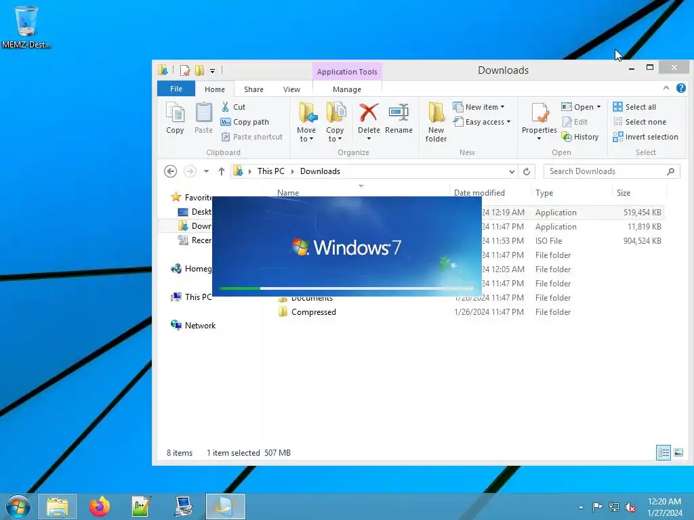694x520 pixels.
Task: Click Select all in ribbon
Action: click(634, 107)
